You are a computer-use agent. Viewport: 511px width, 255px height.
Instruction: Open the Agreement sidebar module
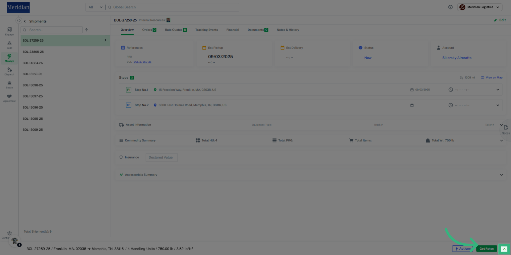point(9,98)
